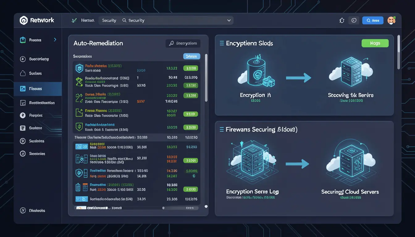Click the Encryption Serıe Log label
Screen dimensions: 415x237
tap(252, 192)
